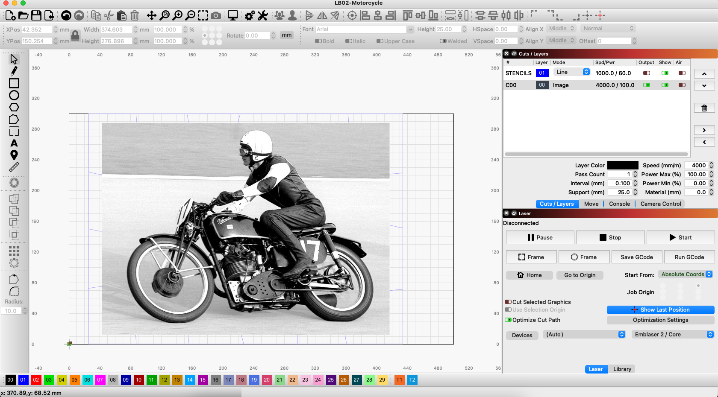Open the camera capture toolbar icon

click(x=216, y=15)
